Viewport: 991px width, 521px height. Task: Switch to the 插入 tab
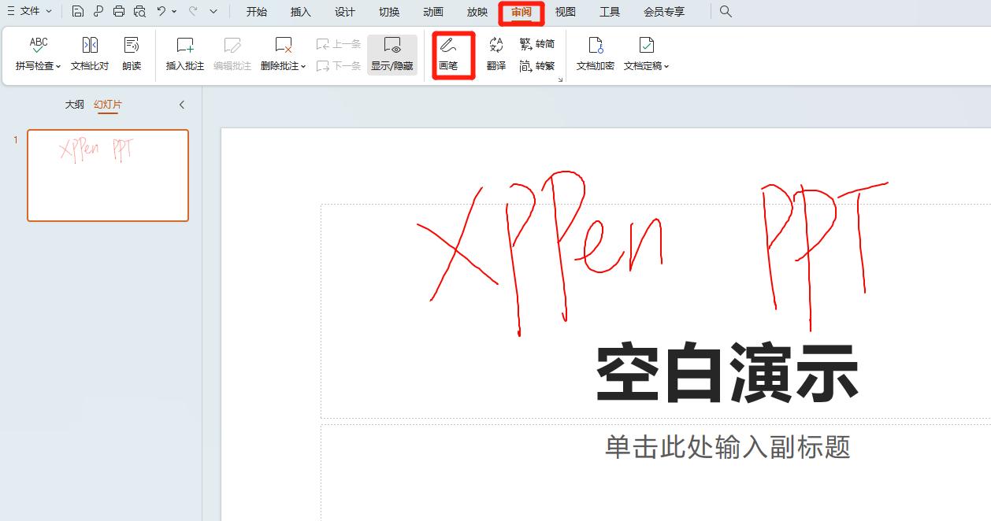301,12
